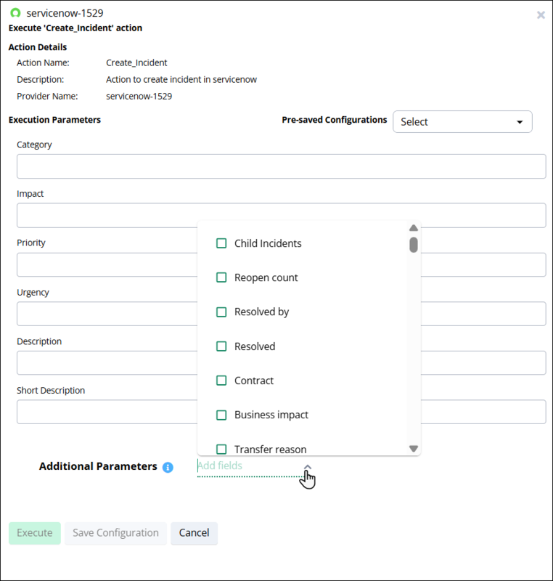Click the Additional Parameters label
Viewport: 553px width, 581px height.
[x=98, y=466]
